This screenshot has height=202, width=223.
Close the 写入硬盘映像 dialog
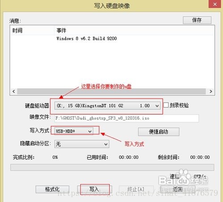coord(215,4)
